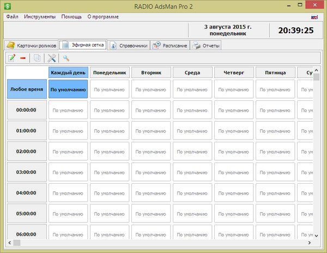
Task: Open the Карточки роликов tab
Action: point(31,46)
